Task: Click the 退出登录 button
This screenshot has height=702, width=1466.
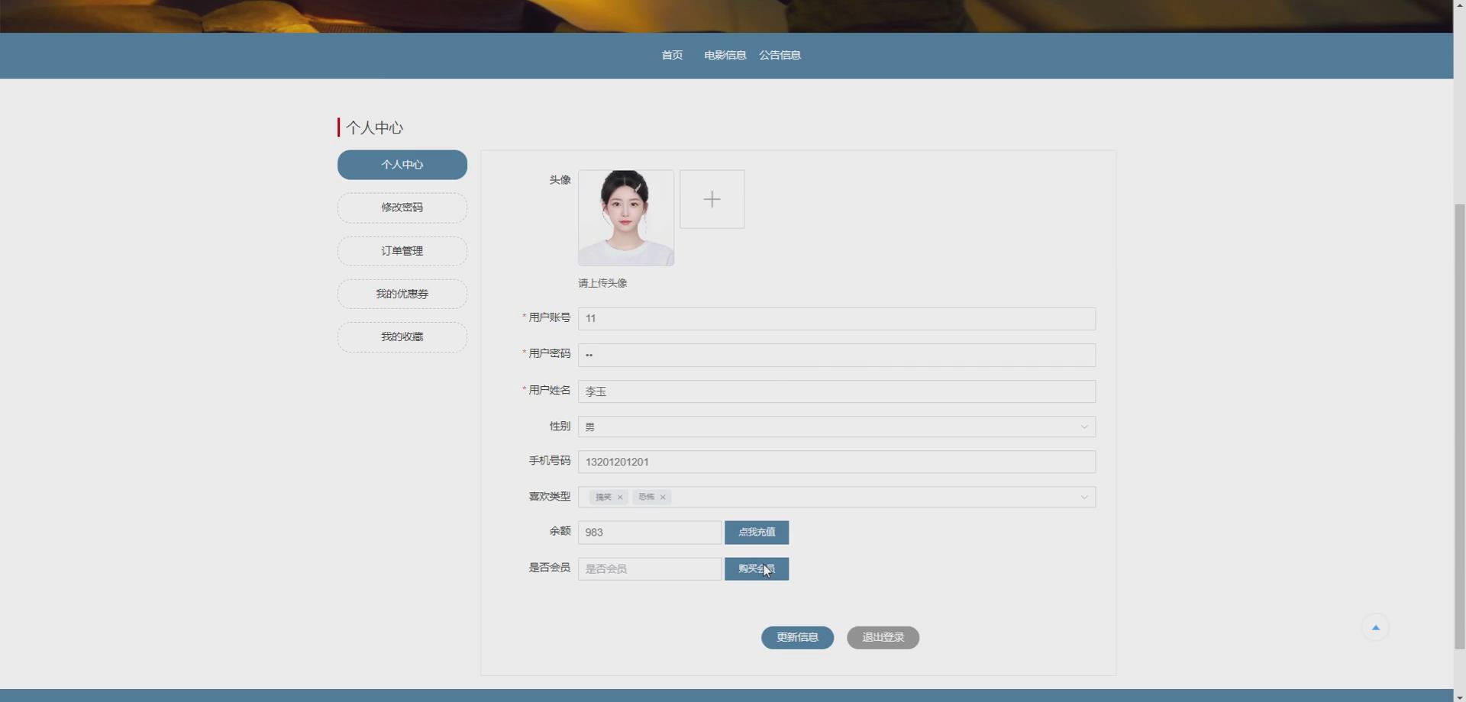Action: pos(883,638)
